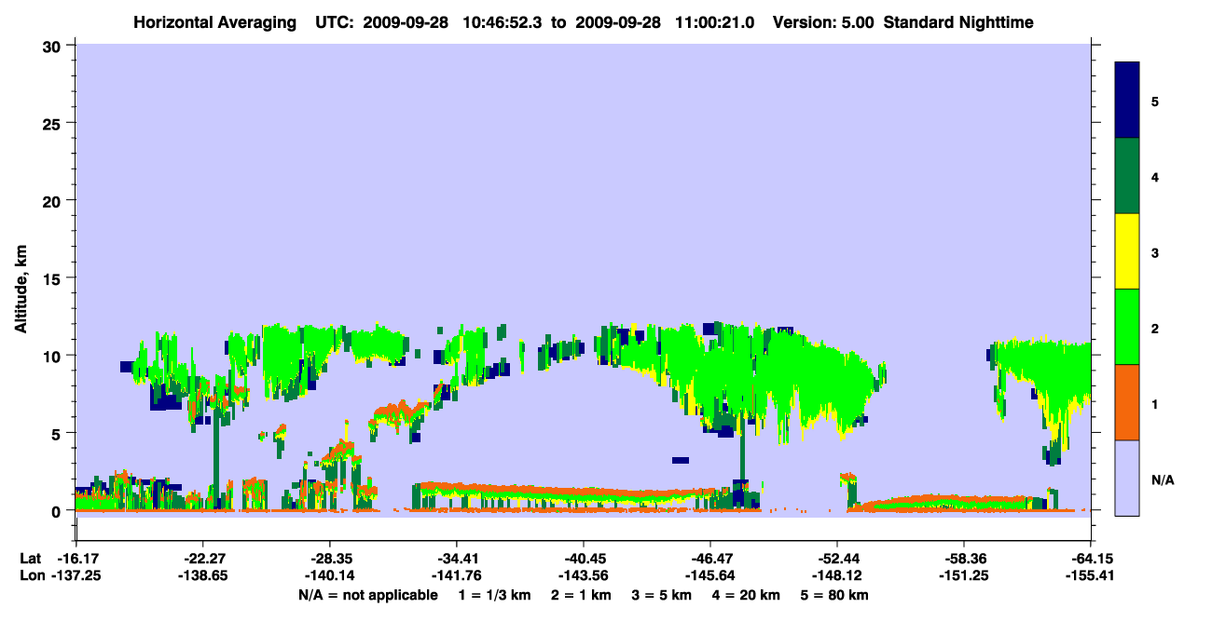Viewport: 1212px width, 621px height.
Task: Click the longitude value -141.76
Action: [x=456, y=576]
